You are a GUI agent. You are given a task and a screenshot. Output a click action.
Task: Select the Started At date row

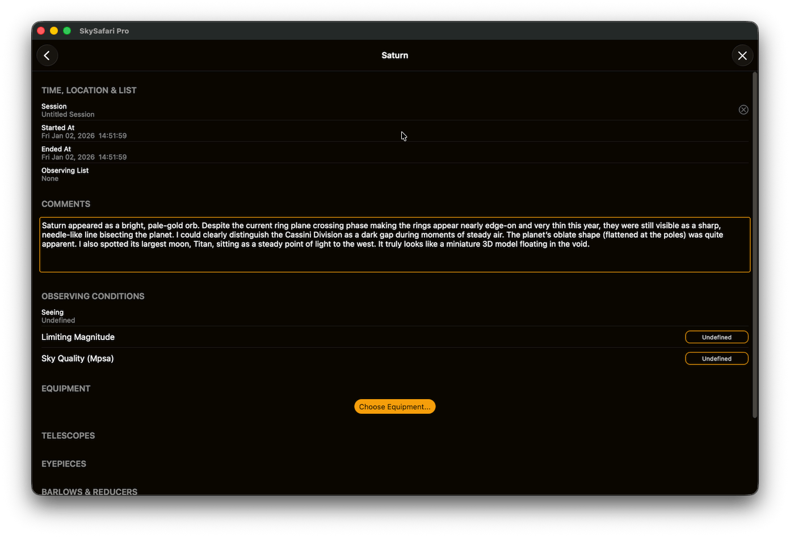tap(395, 132)
